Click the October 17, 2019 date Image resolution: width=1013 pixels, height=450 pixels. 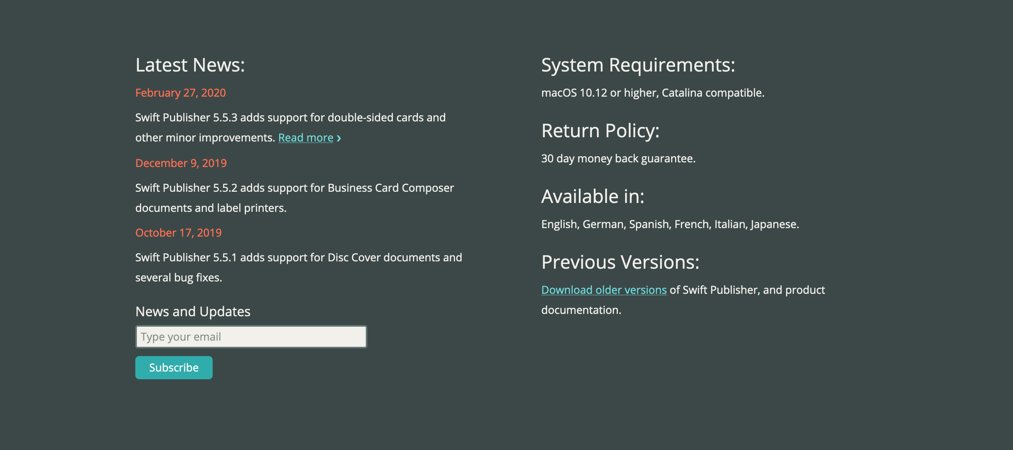pos(179,233)
